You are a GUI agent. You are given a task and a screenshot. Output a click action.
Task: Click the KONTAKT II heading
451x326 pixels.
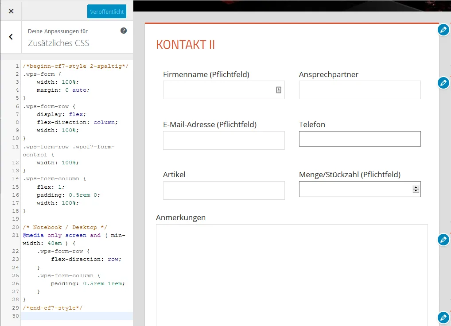186,45
